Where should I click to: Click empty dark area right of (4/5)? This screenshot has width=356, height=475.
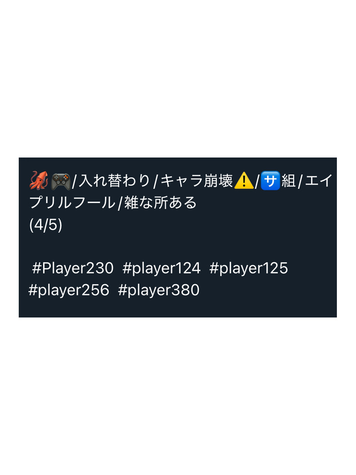tap(197, 225)
